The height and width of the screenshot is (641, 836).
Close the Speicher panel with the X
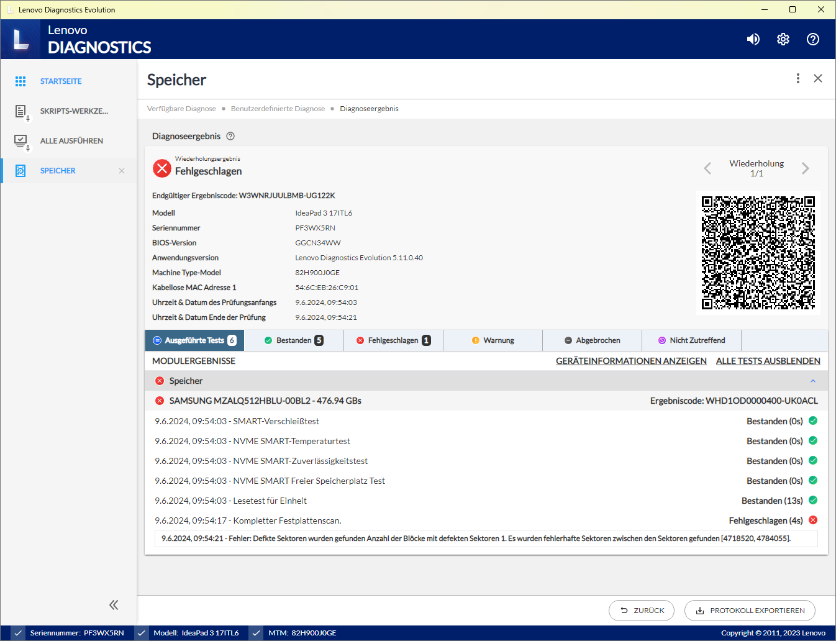[818, 78]
